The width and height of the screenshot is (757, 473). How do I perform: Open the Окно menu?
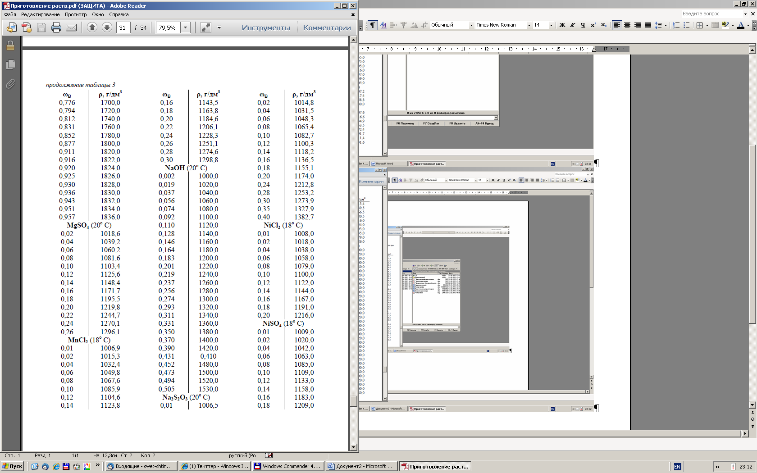pyautogui.click(x=98, y=14)
